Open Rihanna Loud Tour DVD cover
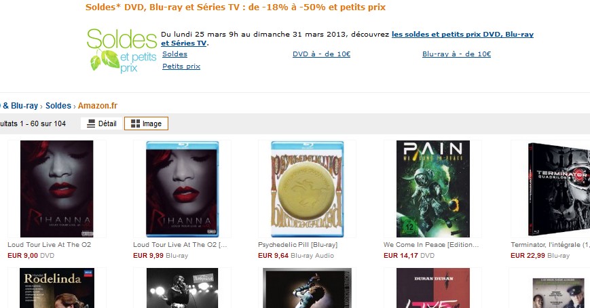This screenshot has height=308, width=590. click(x=57, y=189)
